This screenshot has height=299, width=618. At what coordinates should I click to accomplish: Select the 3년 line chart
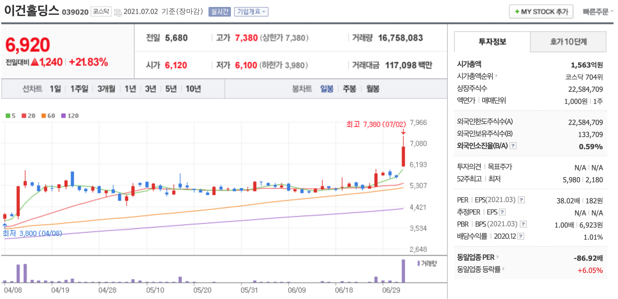tap(151, 89)
